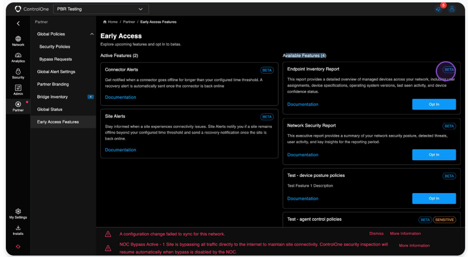The width and height of the screenshot is (468, 257).
Task: Open the Admin section
Action: pos(18,90)
